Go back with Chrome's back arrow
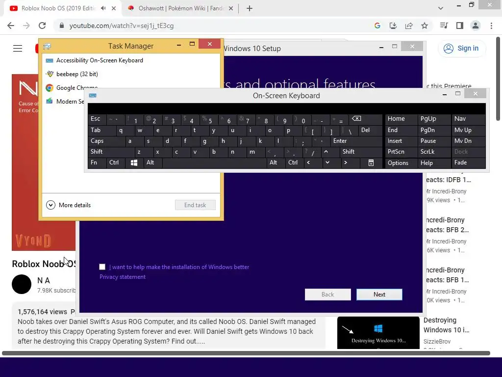The height and width of the screenshot is (377, 502). point(11,26)
